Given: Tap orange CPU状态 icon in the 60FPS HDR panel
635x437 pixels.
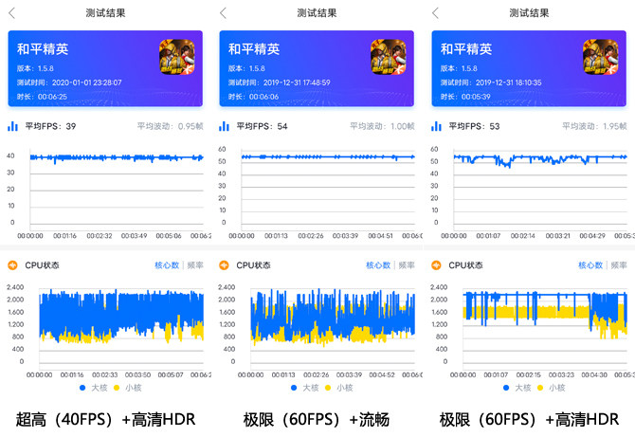Looking at the screenshot, I should [x=437, y=265].
